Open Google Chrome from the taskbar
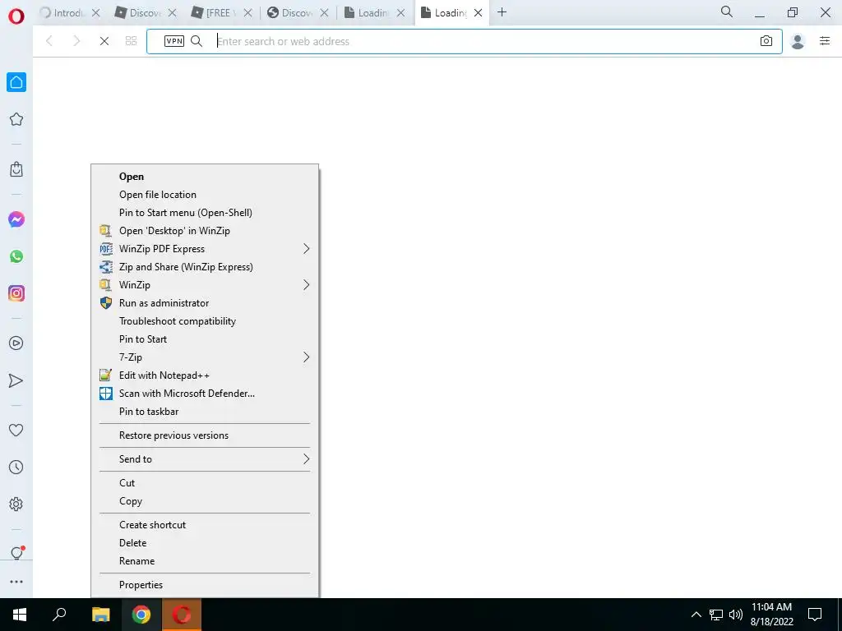 (x=141, y=615)
